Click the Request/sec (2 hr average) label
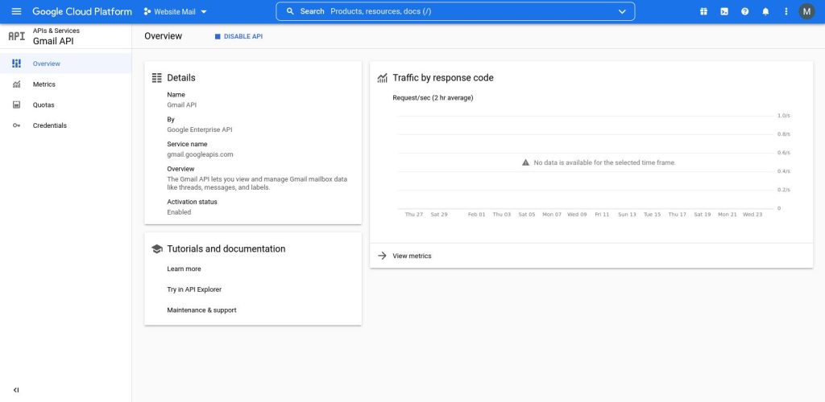Image resolution: width=825 pixels, height=402 pixels. click(433, 97)
